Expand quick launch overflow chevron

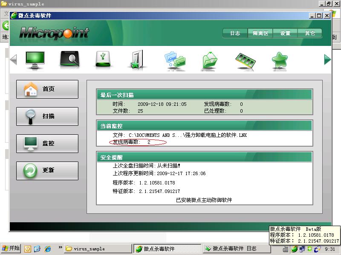tap(60, 247)
